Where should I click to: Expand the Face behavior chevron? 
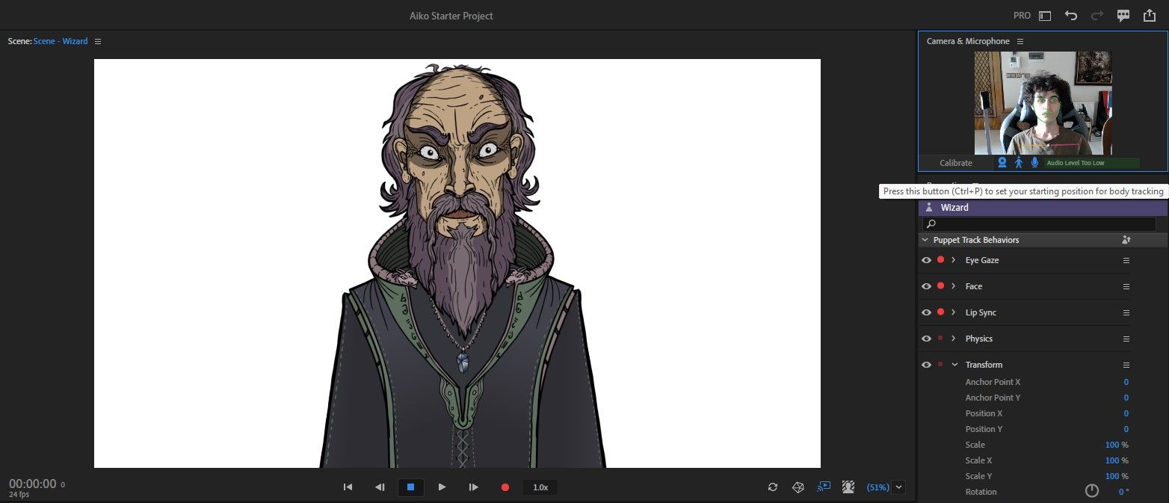pos(954,286)
